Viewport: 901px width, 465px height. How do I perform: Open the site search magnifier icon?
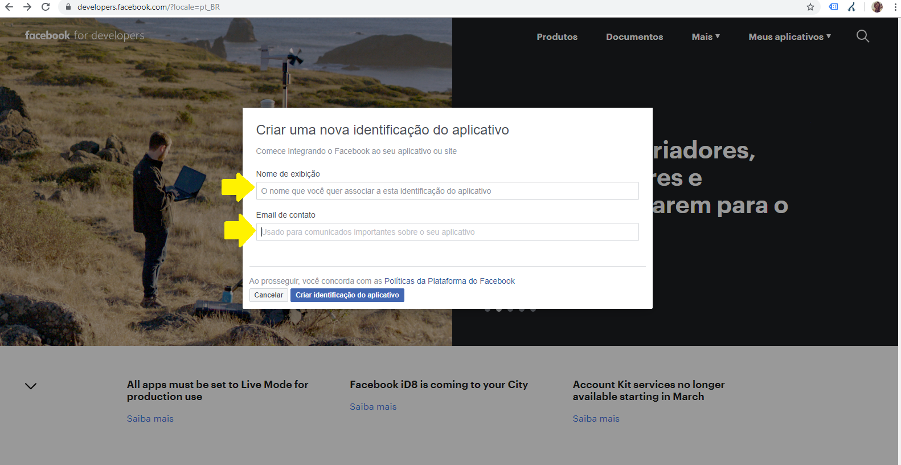tap(863, 36)
